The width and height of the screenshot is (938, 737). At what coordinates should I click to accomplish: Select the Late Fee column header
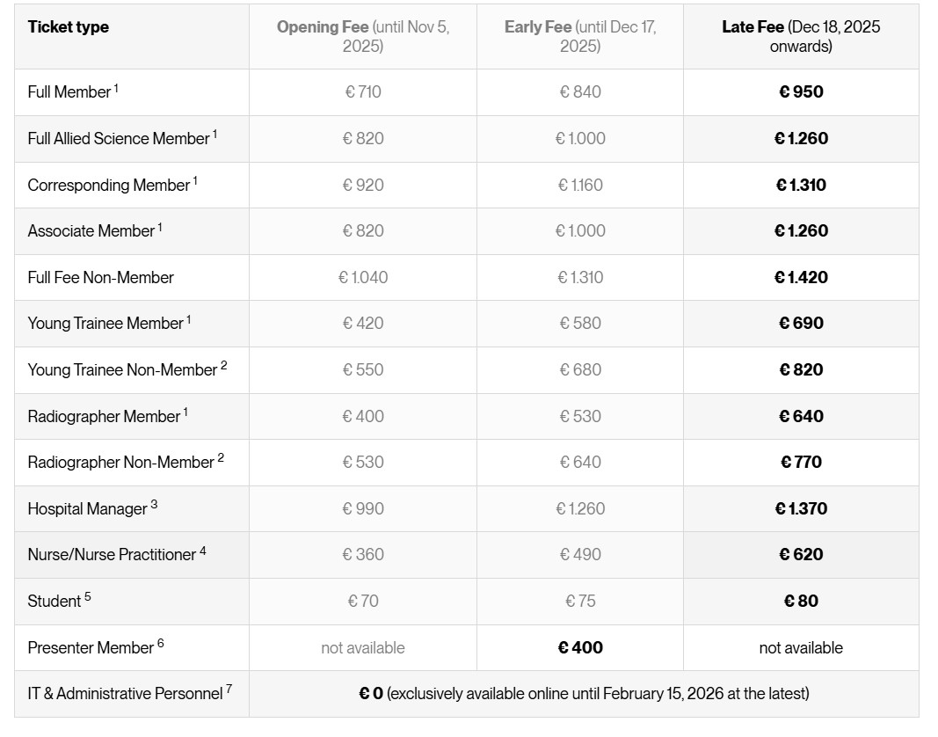(801, 36)
